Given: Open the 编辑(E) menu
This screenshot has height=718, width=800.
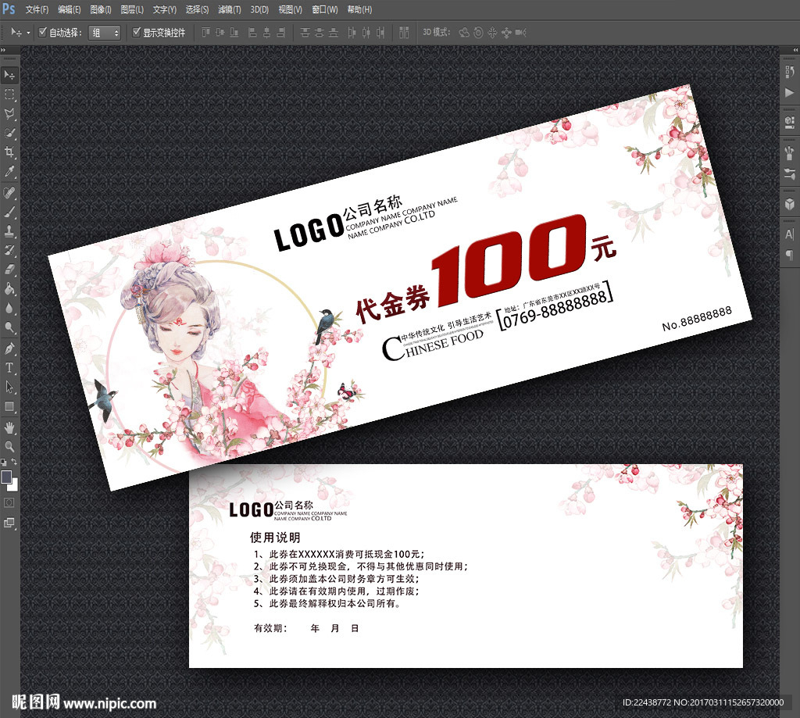Looking at the screenshot, I should pos(69,9).
